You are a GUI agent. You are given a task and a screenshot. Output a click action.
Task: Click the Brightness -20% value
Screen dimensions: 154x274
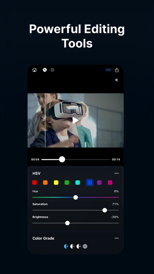pyautogui.click(x=115, y=217)
